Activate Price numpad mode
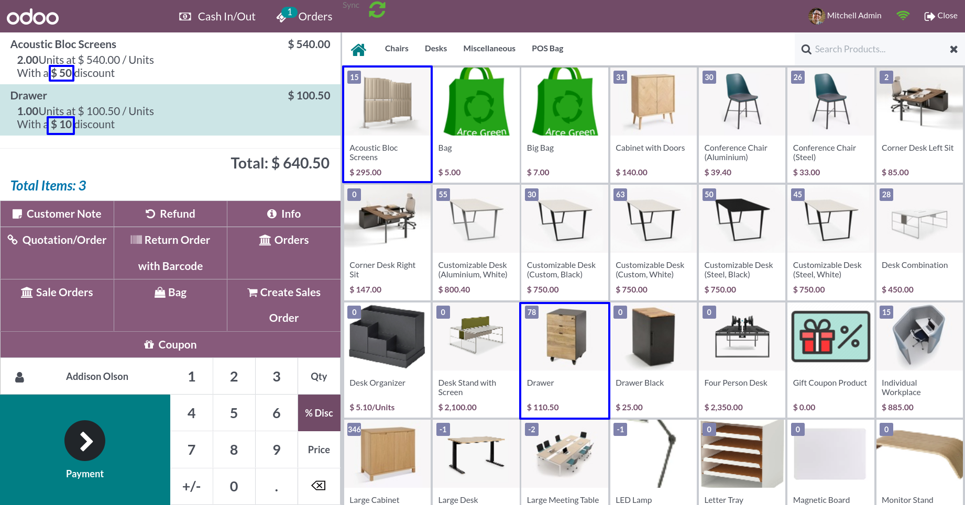Screen dimensions: 965x505 pyautogui.click(x=319, y=450)
